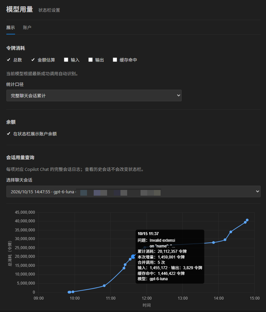Click the 09:00 x-axis label
The image size is (266, 312).
[38, 298]
